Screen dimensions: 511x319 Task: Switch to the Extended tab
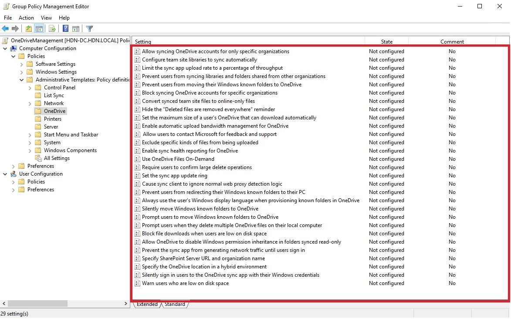point(147,304)
